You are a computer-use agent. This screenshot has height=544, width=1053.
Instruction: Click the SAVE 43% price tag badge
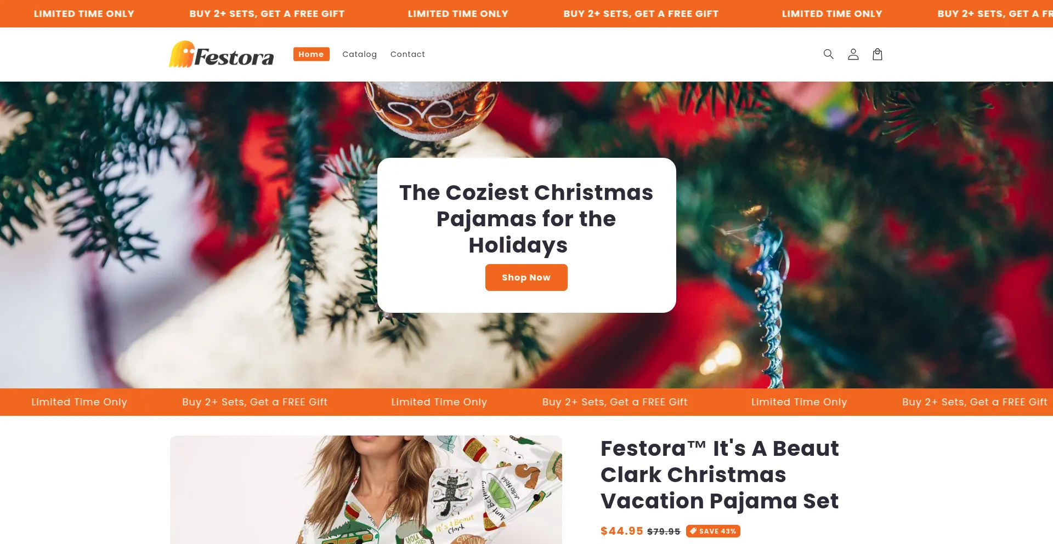tap(713, 531)
